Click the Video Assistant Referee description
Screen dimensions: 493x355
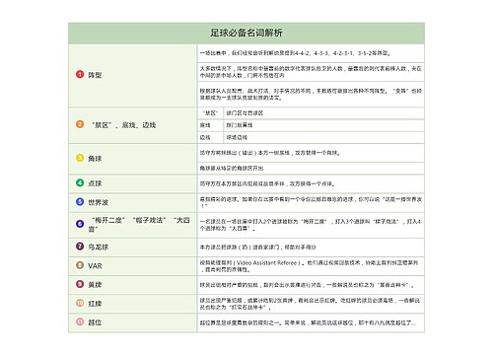[311, 266]
